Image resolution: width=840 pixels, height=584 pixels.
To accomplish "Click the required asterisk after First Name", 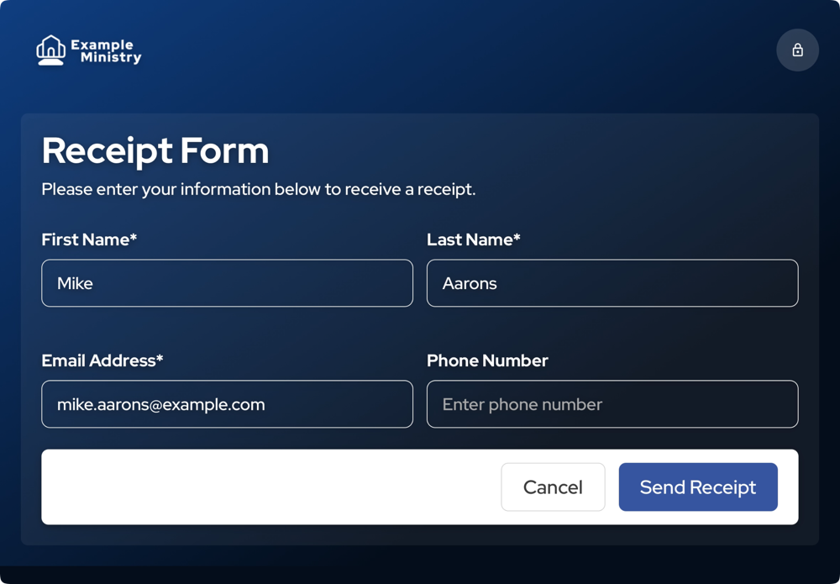I will point(134,237).
